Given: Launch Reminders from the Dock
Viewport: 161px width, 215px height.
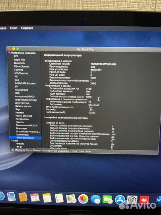Looking at the screenshot, I should 59,198.
